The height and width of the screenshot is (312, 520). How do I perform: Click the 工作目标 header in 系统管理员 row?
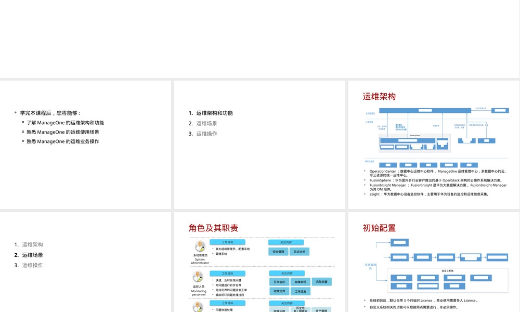(228, 242)
